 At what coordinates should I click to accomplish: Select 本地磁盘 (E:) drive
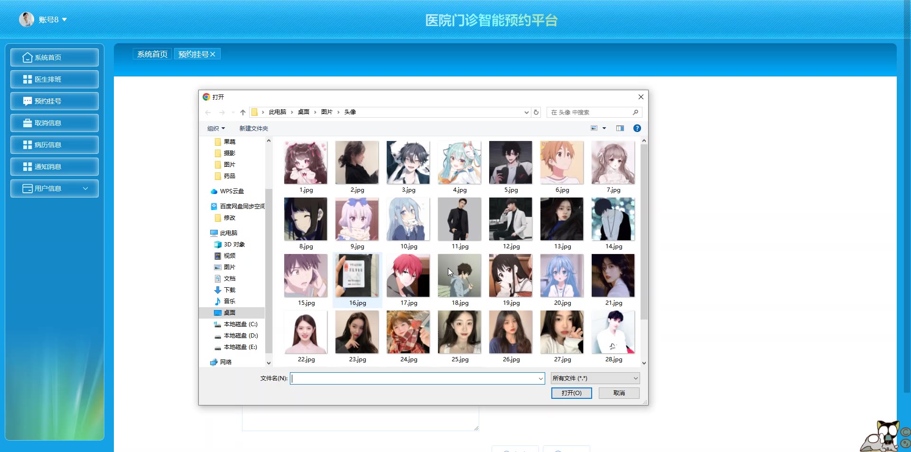(236, 347)
